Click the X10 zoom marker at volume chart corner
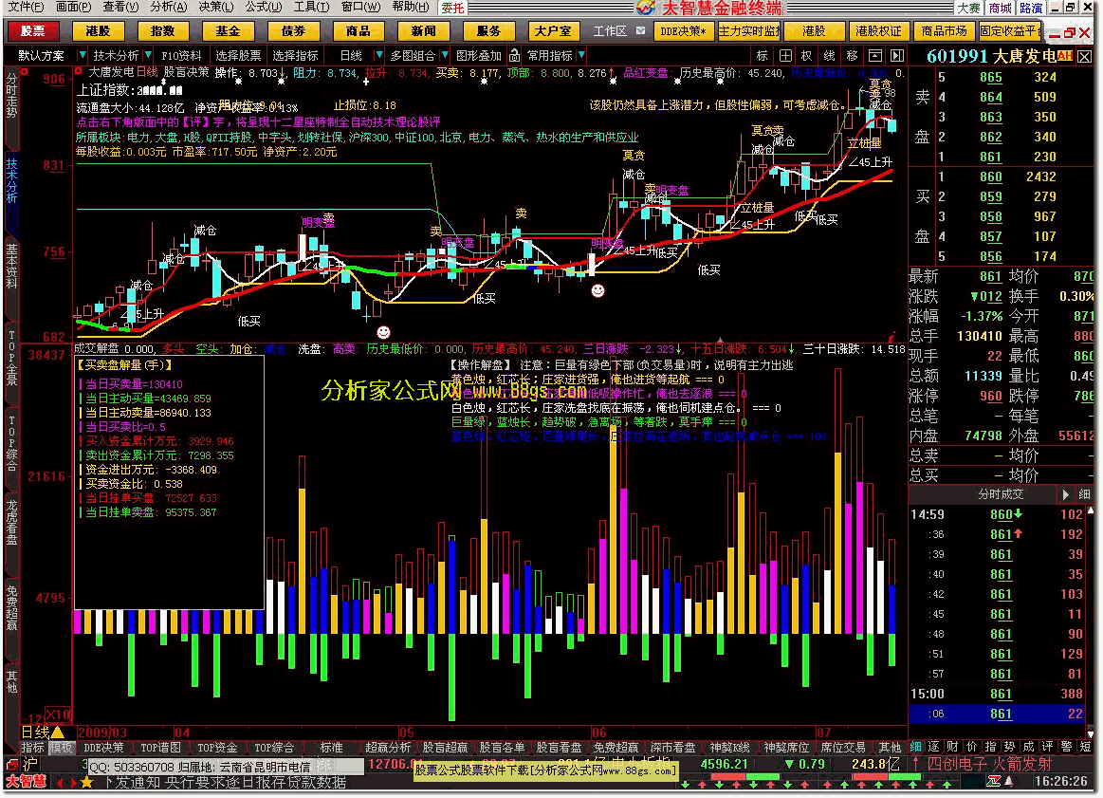Image resolution: width=1103 pixels, height=798 pixels. click(x=59, y=714)
